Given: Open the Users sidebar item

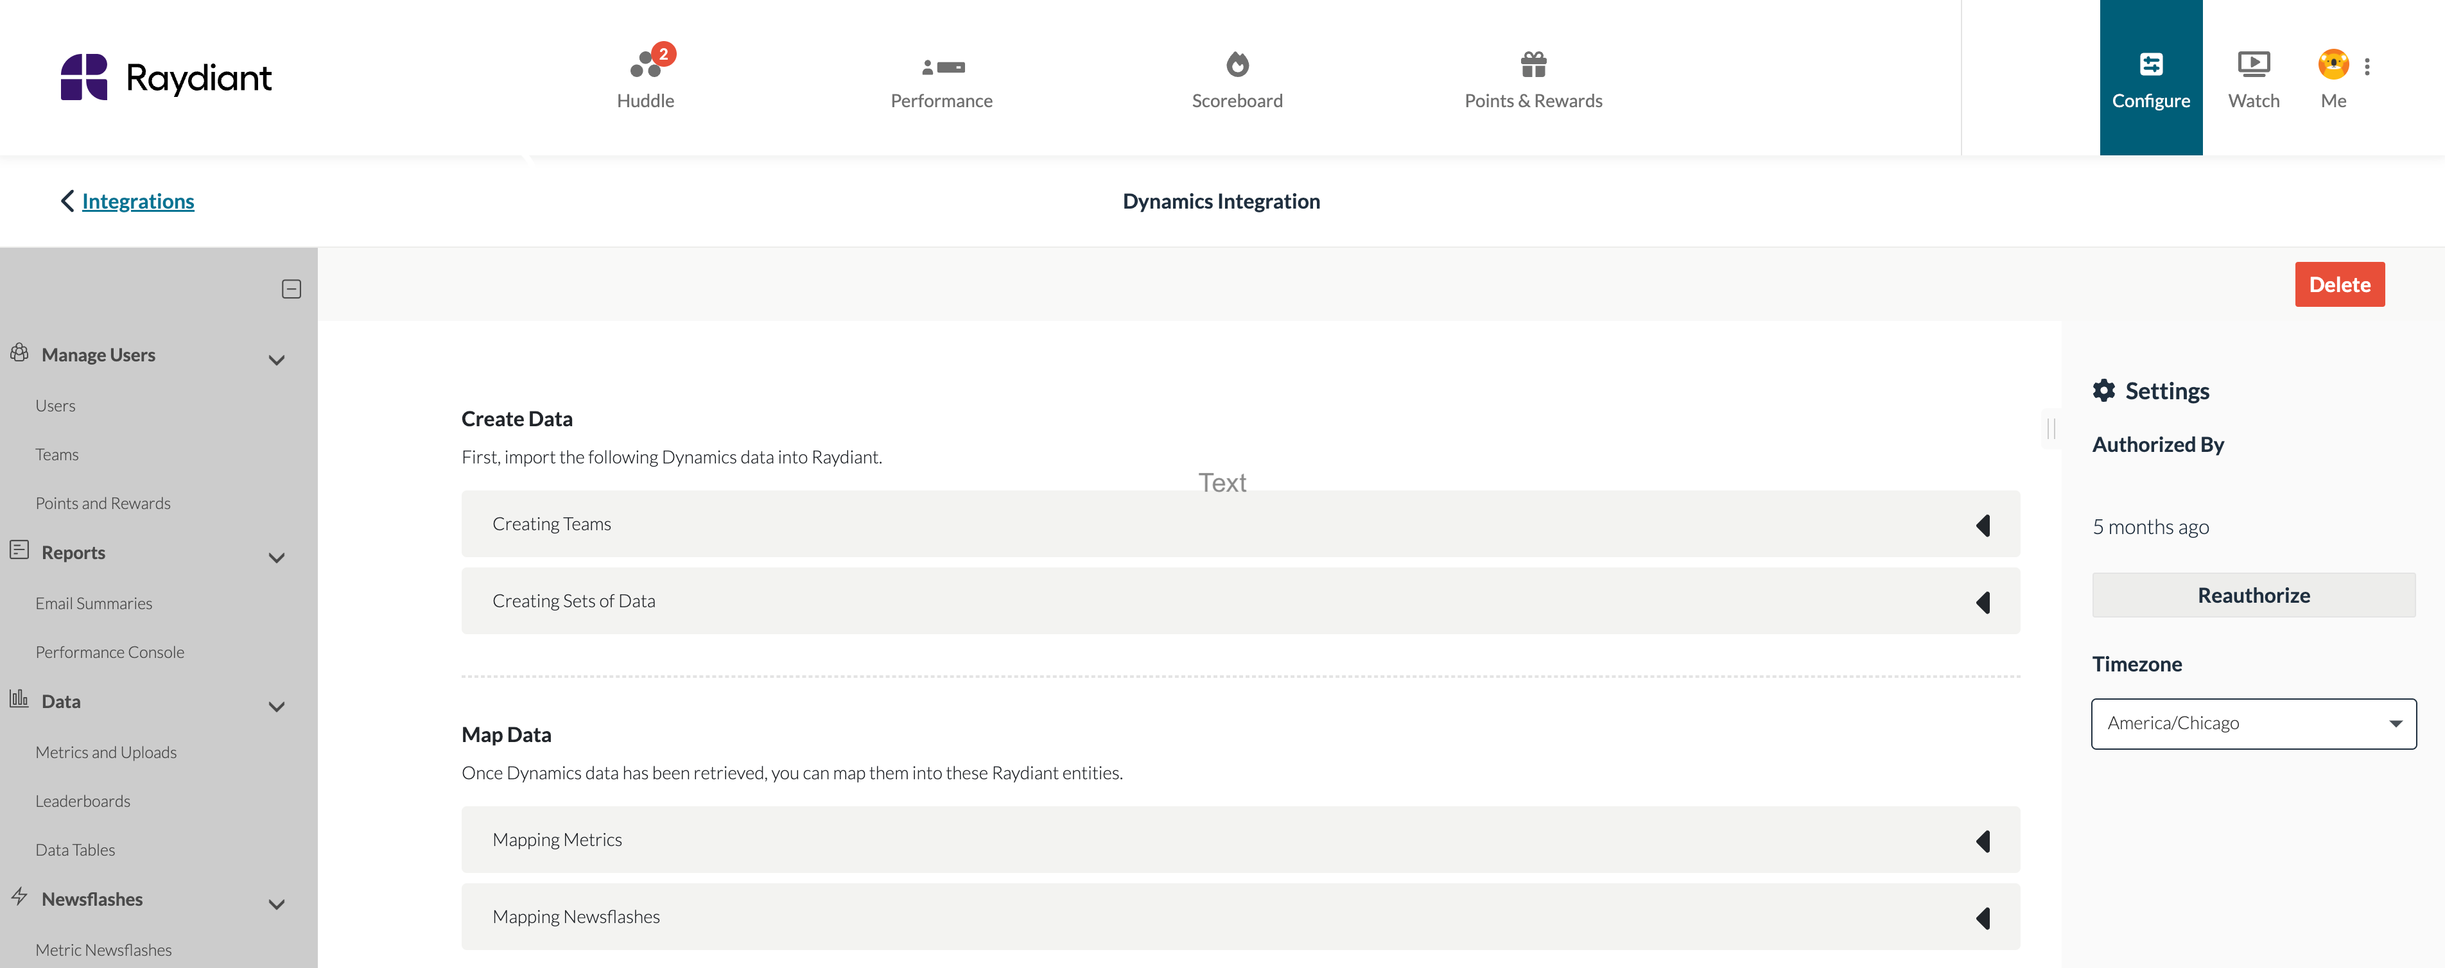Looking at the screenshot, I should point(55,405).
